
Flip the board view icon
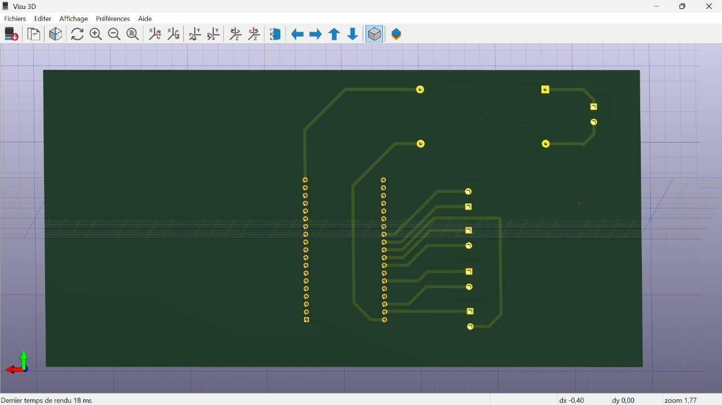point(275,34)
